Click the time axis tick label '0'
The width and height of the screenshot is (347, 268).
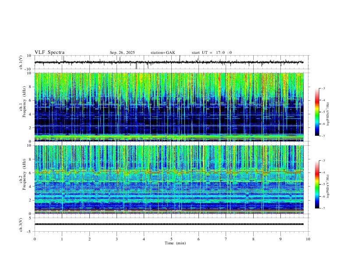point(35,239)
